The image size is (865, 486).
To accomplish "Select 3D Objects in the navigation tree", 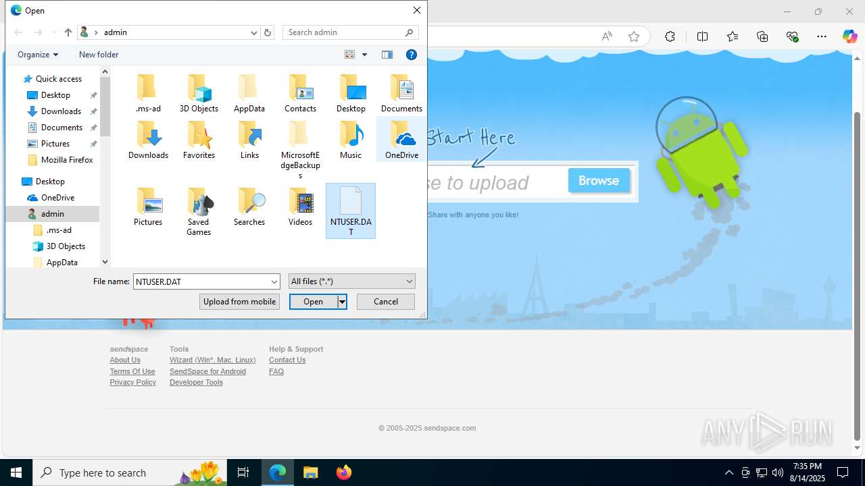I will [66, 246].
